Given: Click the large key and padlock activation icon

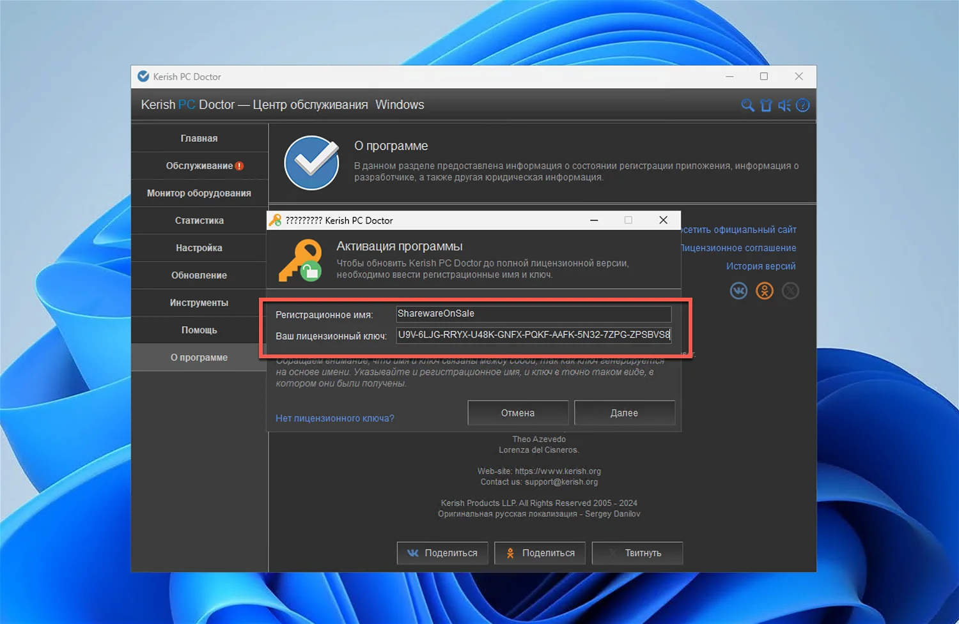Looking at the screenshot, I should point(300,261).
